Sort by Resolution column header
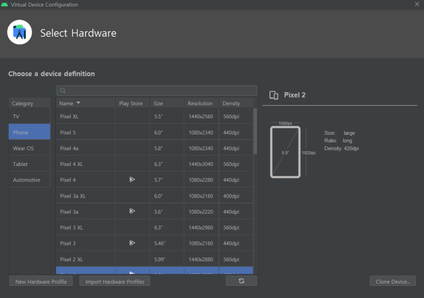Image resolution: width=424 pixels, height=298 pixels. coord(201,103)
